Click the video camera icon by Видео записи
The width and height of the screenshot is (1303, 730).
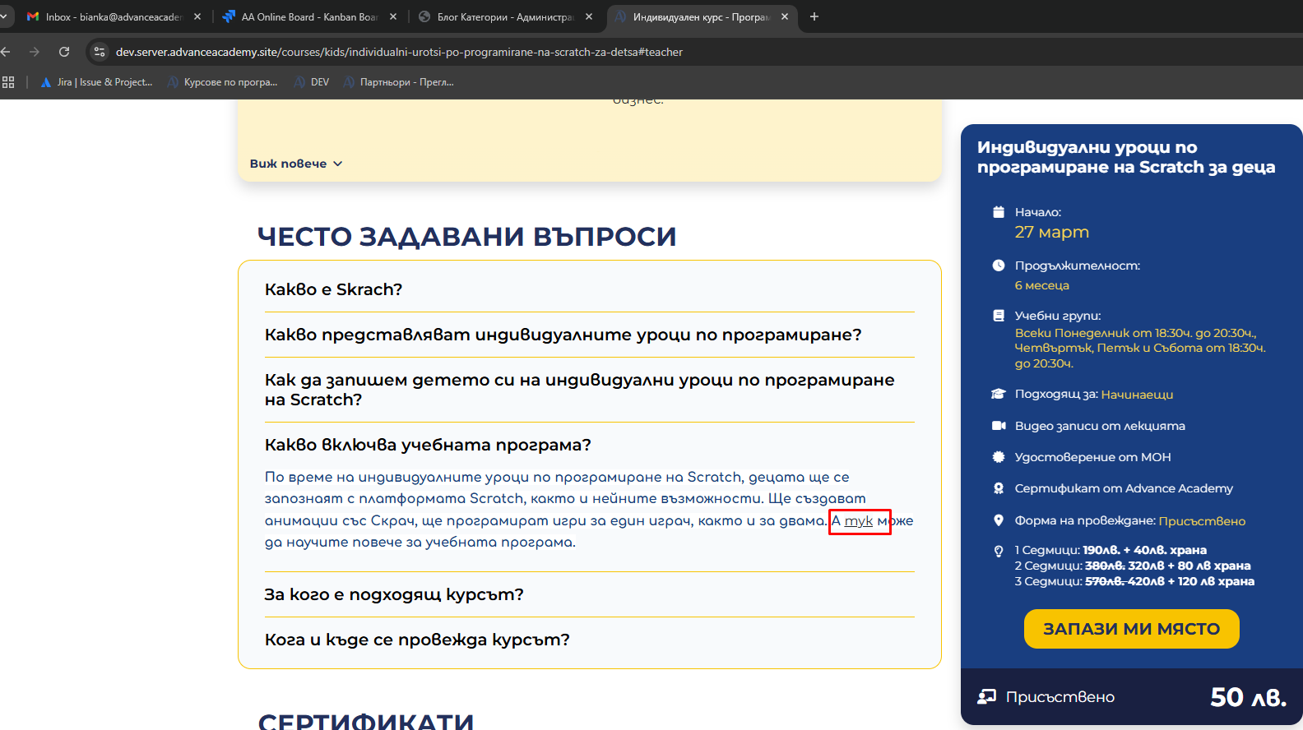click(x=999, y=426)
